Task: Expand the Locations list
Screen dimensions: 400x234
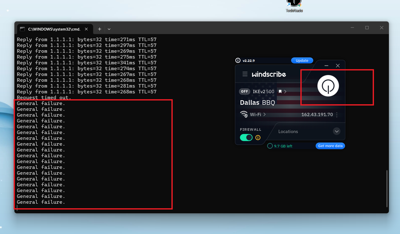Action: click(337, 131)
